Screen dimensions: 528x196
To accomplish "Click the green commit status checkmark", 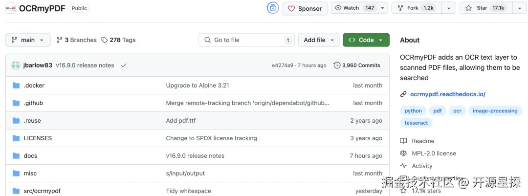I will pyautogui.click(x=124, y=65).
